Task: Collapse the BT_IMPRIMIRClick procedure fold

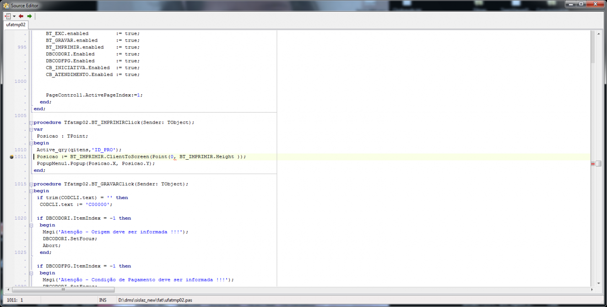Action: click(x=31, y=123)
